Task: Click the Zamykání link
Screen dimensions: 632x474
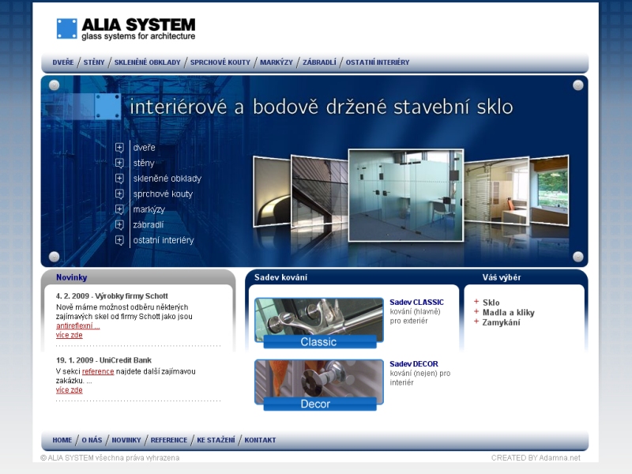Action: point(501,322)
